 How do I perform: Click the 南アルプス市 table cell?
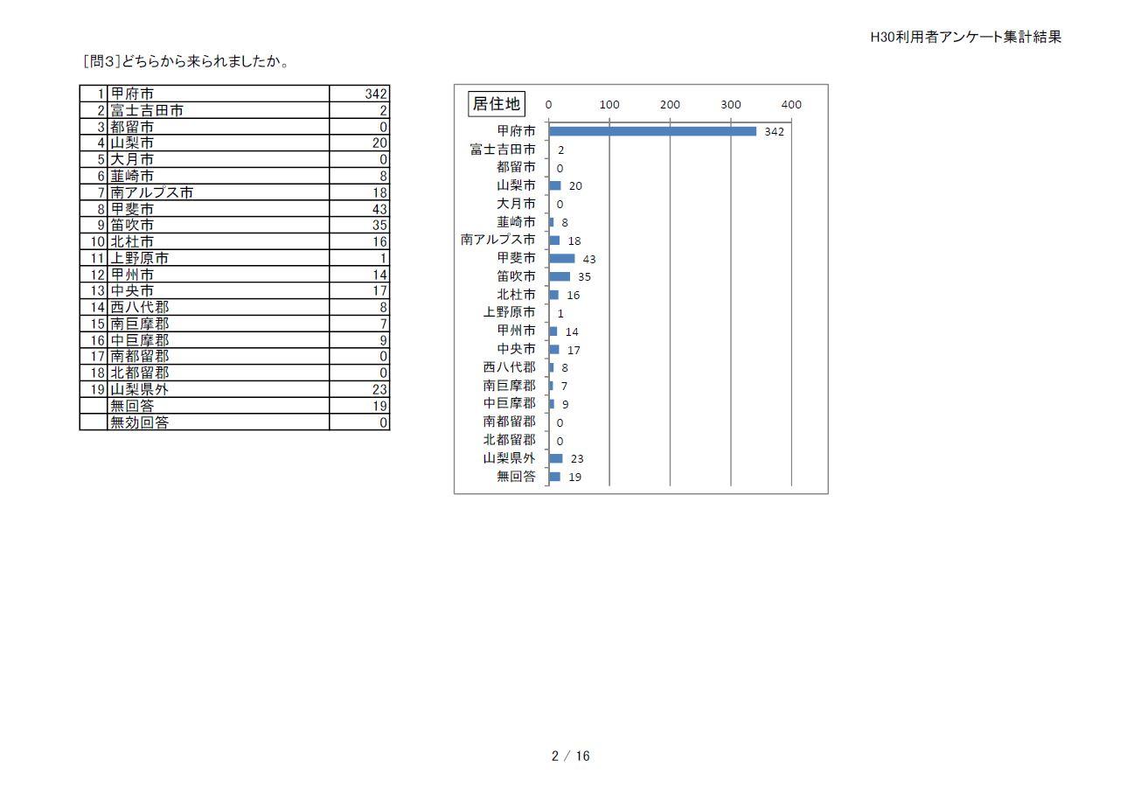coord(219,192)
